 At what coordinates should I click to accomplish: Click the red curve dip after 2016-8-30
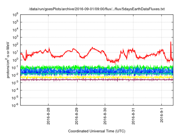tap(113, 62)
